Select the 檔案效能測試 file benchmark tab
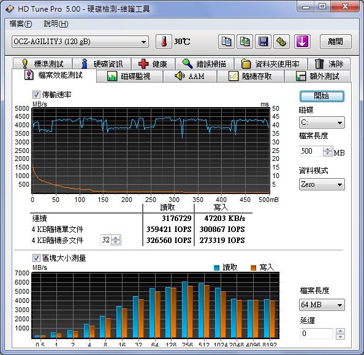This screenshot has width=364, height=355. (54, 75)
